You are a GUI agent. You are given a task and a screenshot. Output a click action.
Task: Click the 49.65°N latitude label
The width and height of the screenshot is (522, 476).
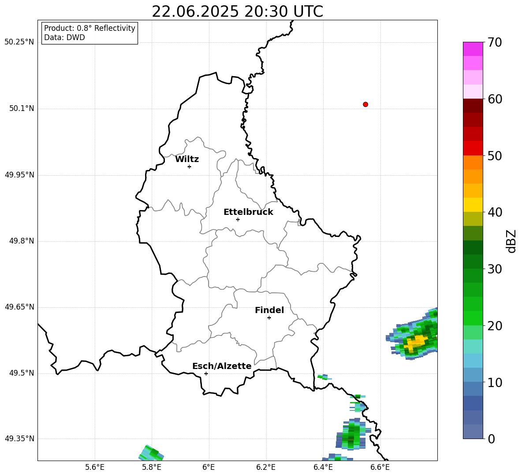[19, 306]
